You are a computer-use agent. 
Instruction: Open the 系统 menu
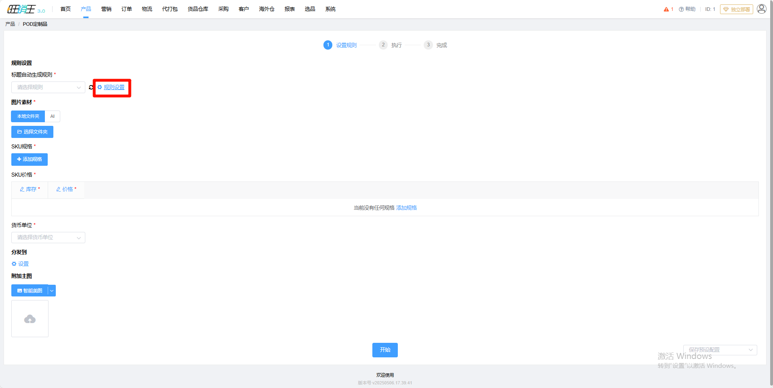coord(330,9)
